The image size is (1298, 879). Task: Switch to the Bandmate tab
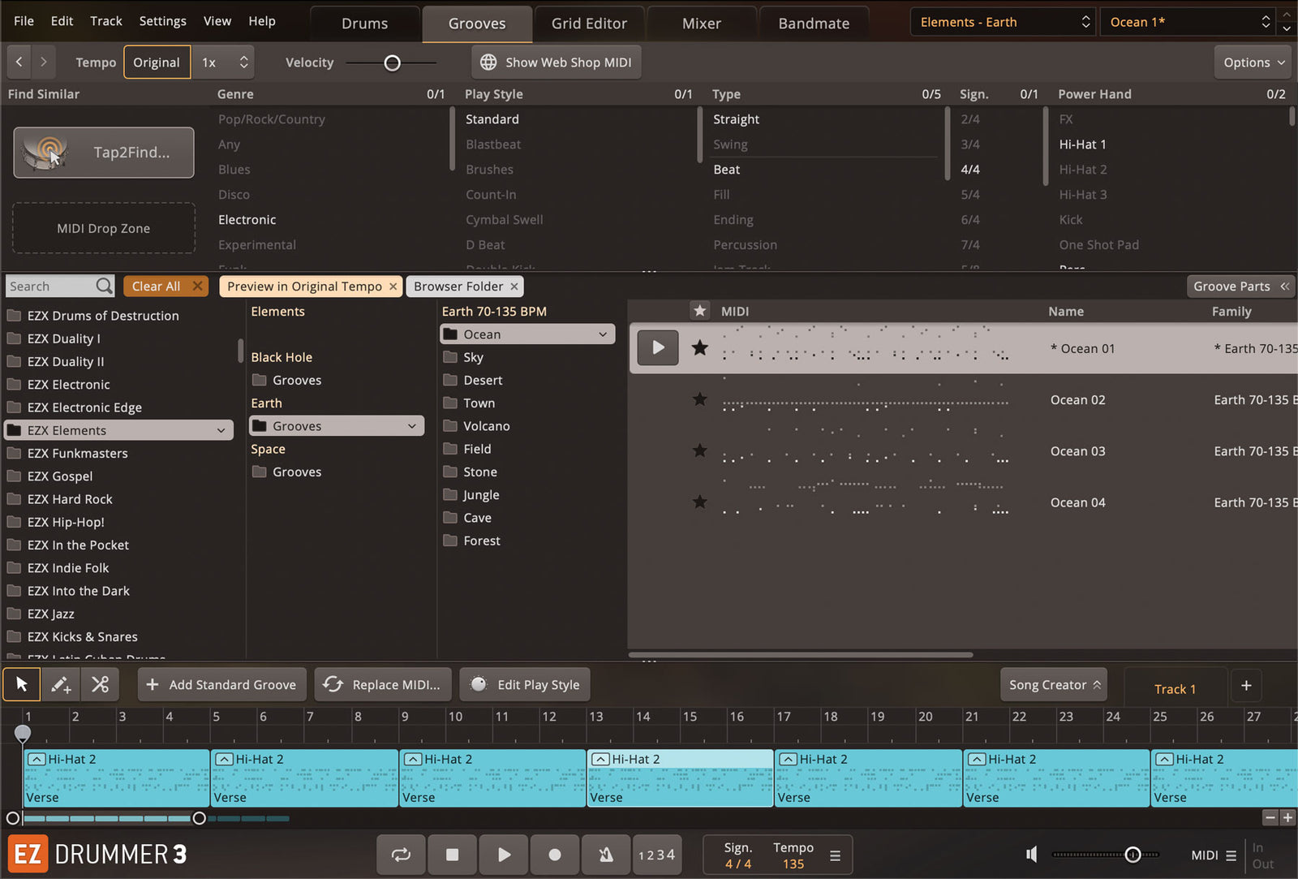click(x=814, y=24)
